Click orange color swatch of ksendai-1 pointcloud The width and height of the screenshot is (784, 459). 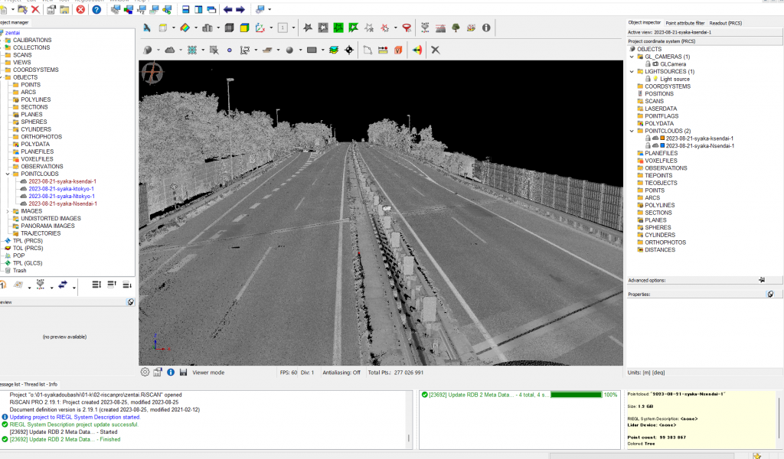pyautogui.click(x=662, y=138)
